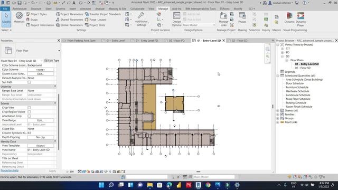The width and height of the screenshot is (338, 190).
Task: Select Parking Schedule in browser
Action: tap(296, 103)
